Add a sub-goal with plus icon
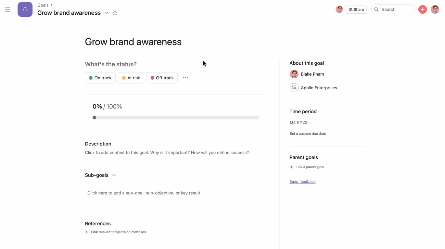Screen dimensions: 445x249 [x=114, y=175]
